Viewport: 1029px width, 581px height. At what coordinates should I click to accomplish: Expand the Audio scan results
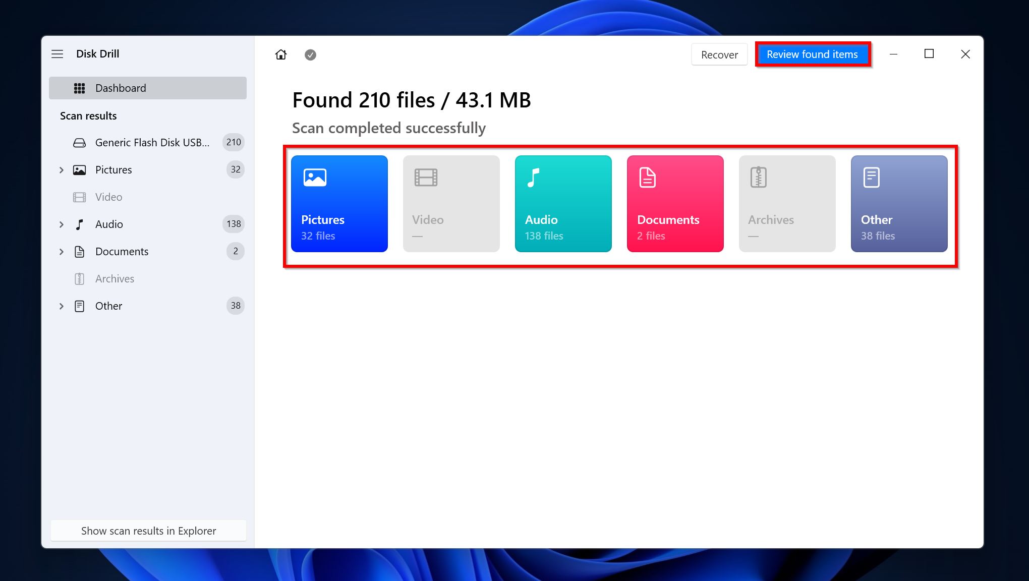(x=62, y=224)
